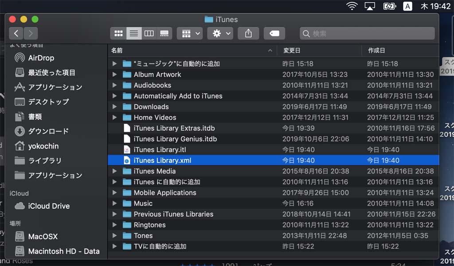The height and width of the screenshot is (266, 454).
Task: Open the group-by arrangement dropdown
Action: (x=190, y=33)
